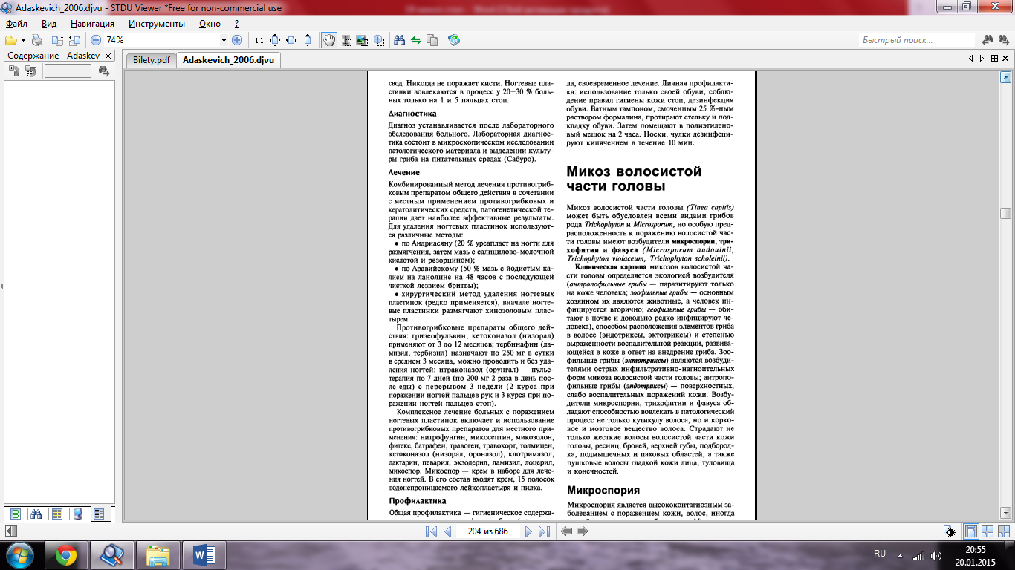1015x570 pixels.
Task: Open the Windows Start menu
Action: [x=19, y=554]
